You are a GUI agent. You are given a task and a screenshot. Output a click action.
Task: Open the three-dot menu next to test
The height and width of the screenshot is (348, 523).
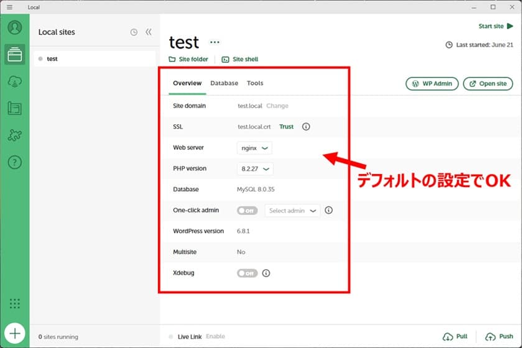tap(215, 42)
